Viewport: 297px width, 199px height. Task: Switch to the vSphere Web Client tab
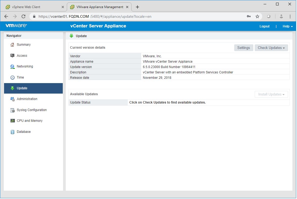point(34,7)
